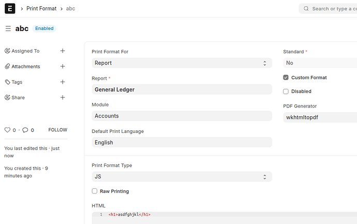
Task: Click the search bar field
Action: click(x=331, y=9)
